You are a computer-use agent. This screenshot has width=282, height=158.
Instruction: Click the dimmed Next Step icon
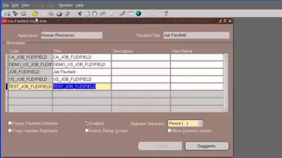[43, 14]
